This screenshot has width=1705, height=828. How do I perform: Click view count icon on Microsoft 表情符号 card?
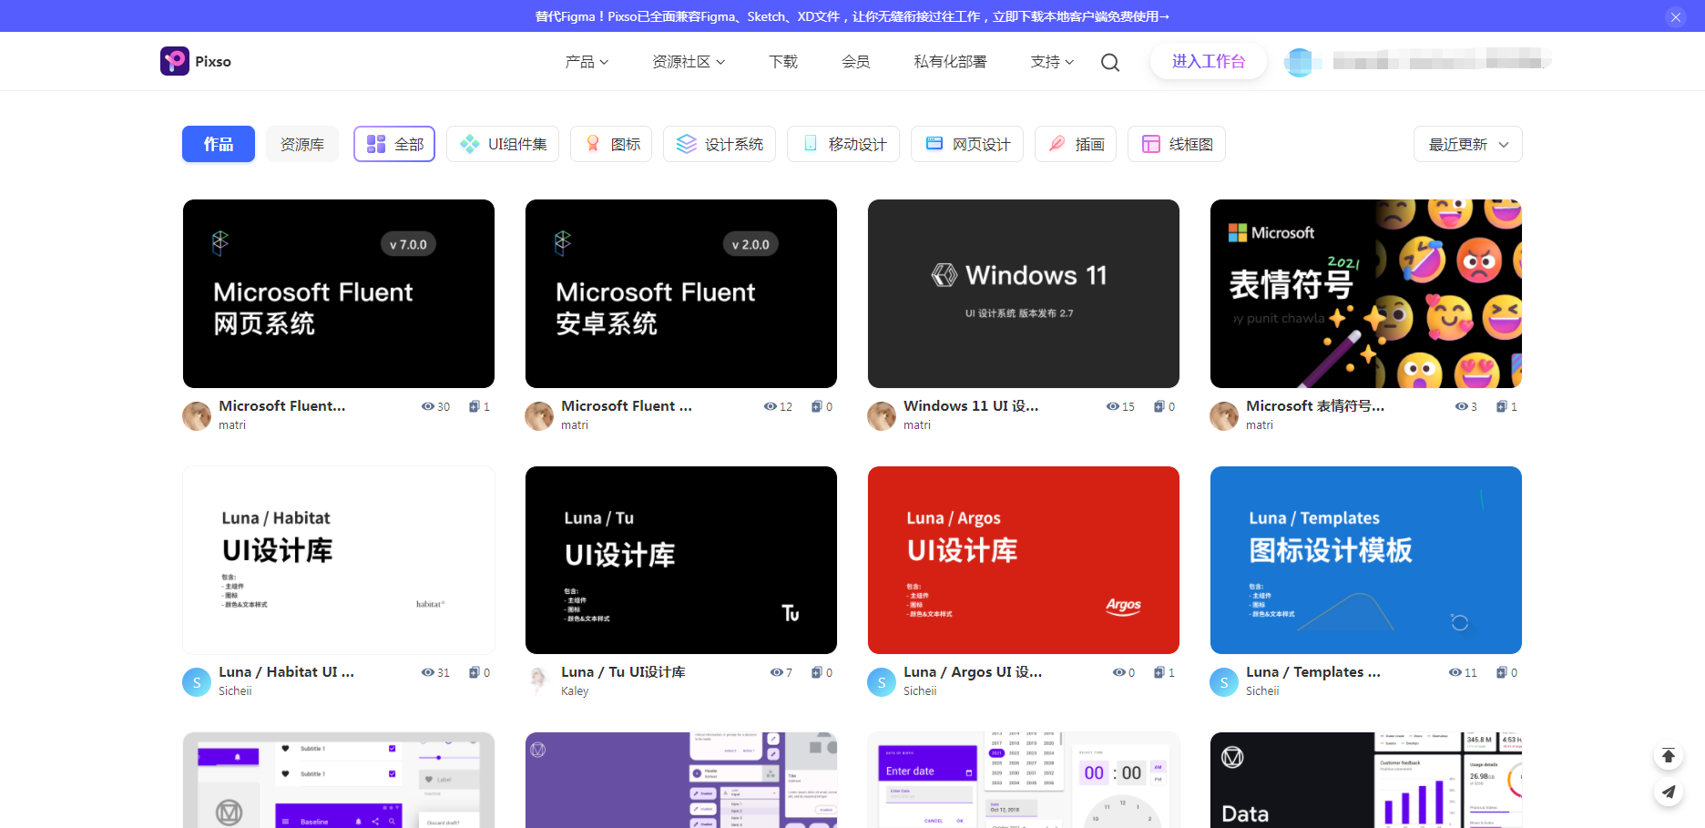(x=1461, y=406)
